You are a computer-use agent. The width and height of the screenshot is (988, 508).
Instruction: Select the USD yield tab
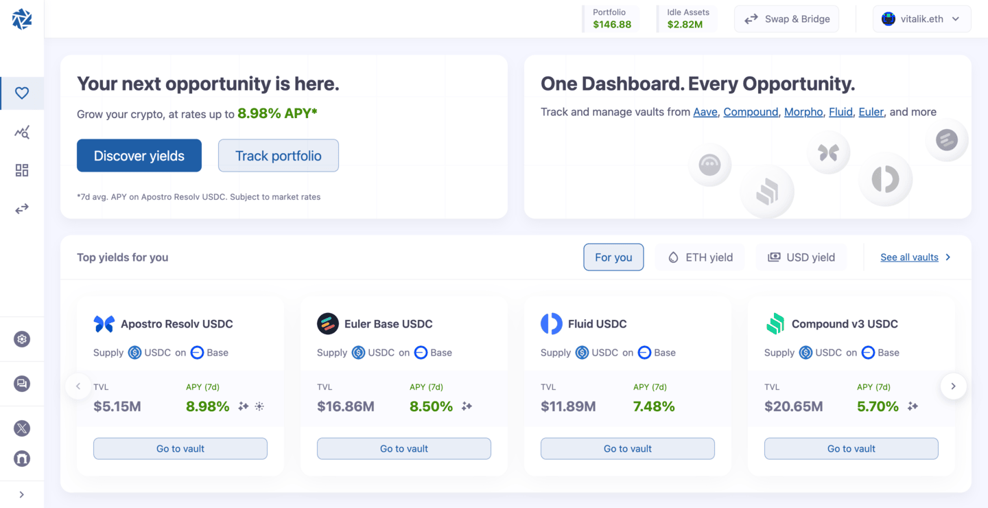(x=801, y=257)
